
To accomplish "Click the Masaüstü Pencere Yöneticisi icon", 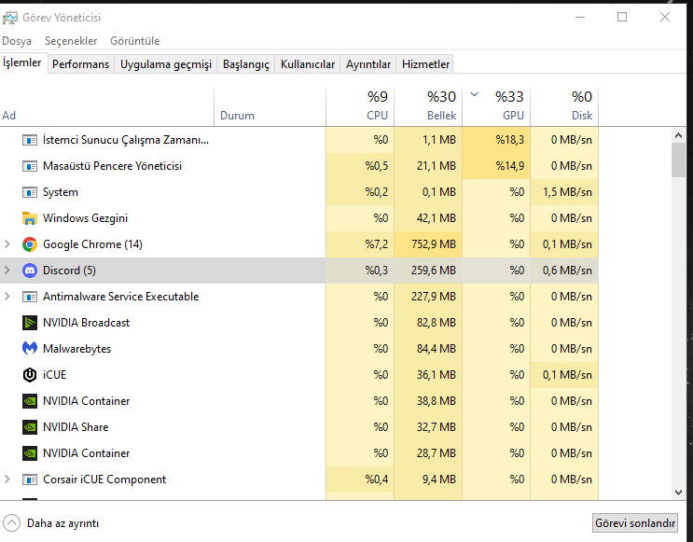I will pyautogui.click(x=29, y=166).
